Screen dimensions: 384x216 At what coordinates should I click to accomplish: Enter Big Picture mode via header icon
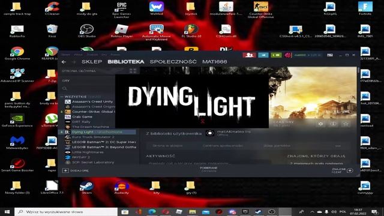click(x=330, y=55)
